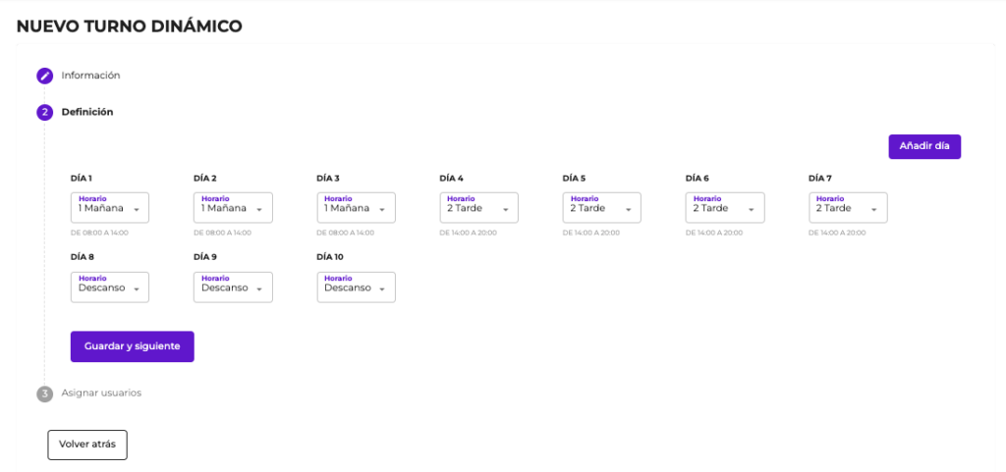The image size is (1006, 472).
Task: Click the step 3 circle icon
Action: tap(44, 393)
